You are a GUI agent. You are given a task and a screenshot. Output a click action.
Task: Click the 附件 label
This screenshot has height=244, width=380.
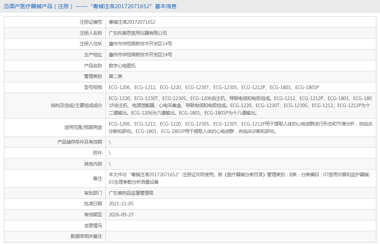click(98, 153)
